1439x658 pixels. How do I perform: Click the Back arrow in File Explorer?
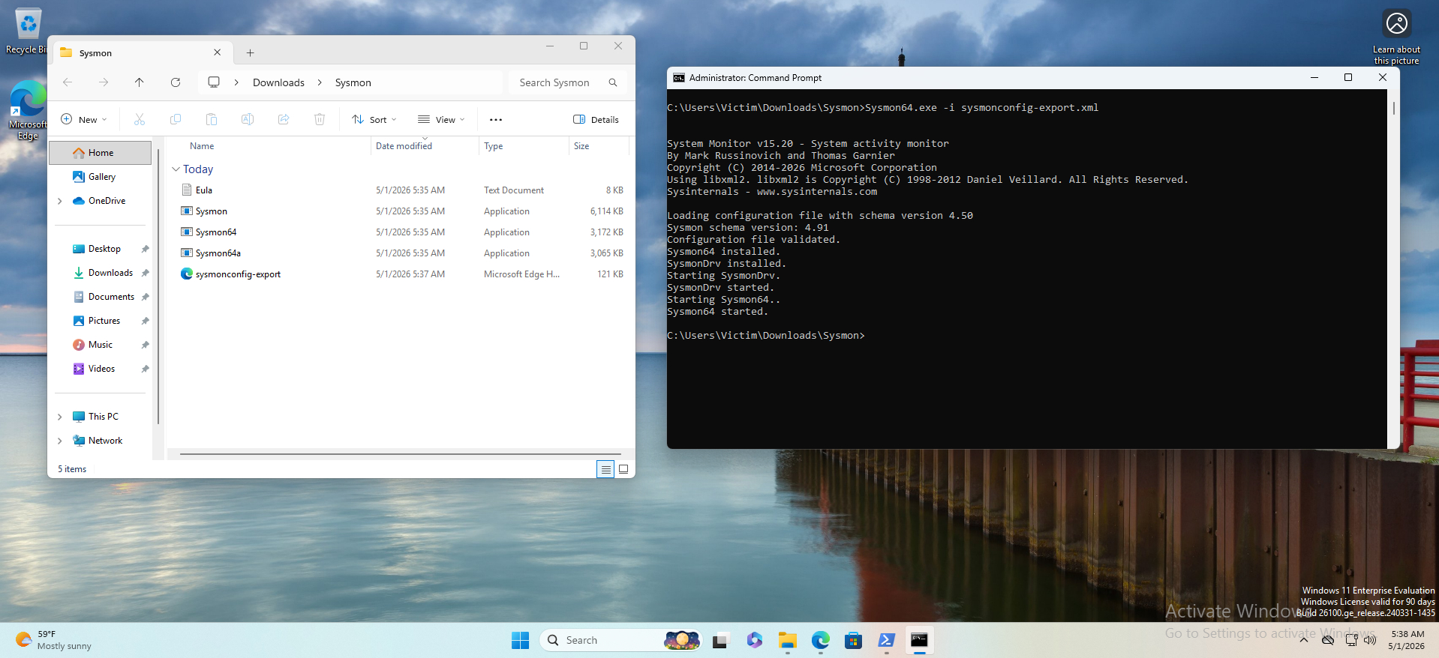68,82
